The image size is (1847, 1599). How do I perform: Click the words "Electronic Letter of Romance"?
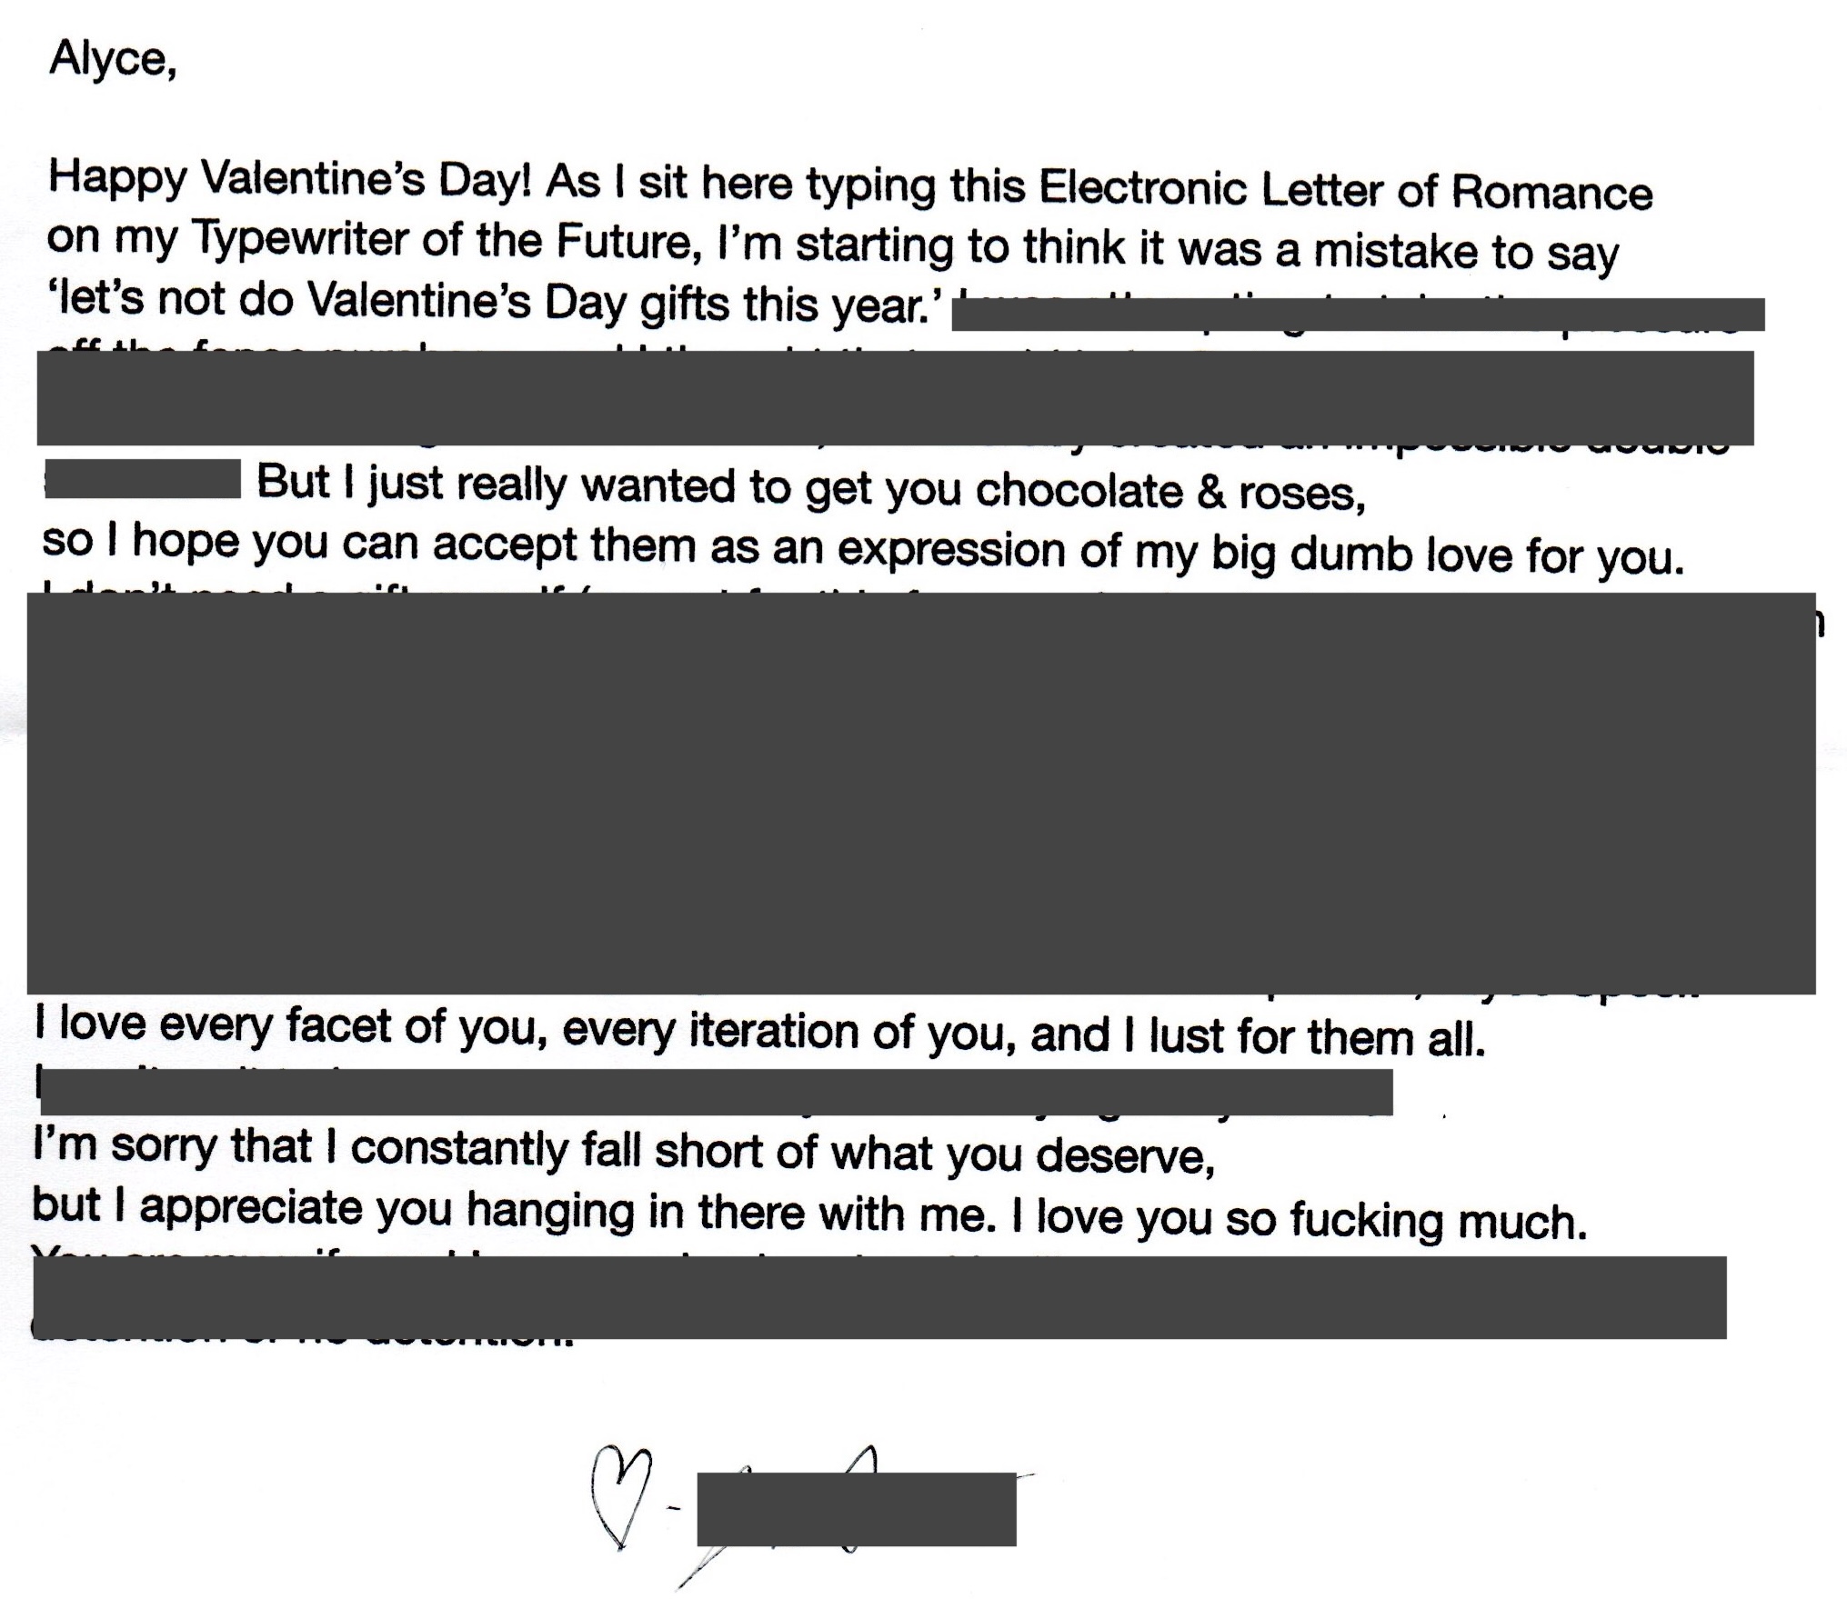point(1345,190)
